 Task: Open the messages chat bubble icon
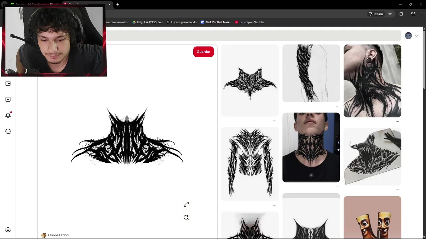pos(8,131)
